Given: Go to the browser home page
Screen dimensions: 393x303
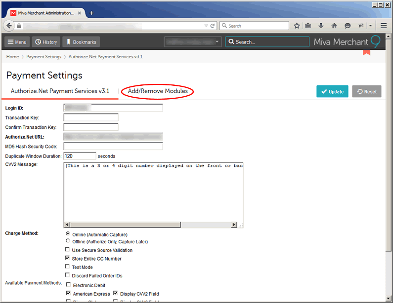Looking at the screenshot, I should pyautogui.click(x=334, y=26).
